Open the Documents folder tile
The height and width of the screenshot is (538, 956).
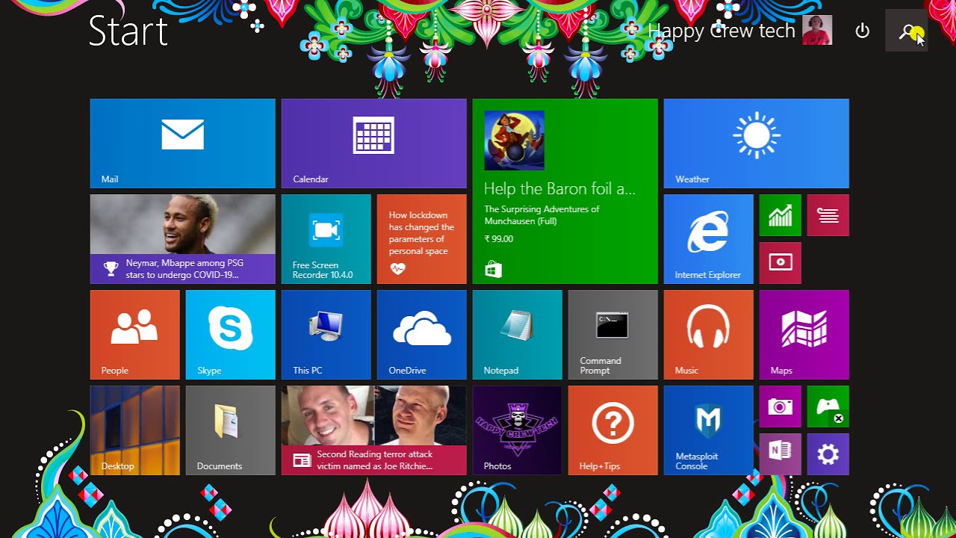[230, 430]
